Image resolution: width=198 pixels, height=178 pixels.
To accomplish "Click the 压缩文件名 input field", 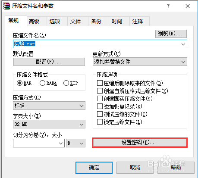I will [x=100, y=44].
